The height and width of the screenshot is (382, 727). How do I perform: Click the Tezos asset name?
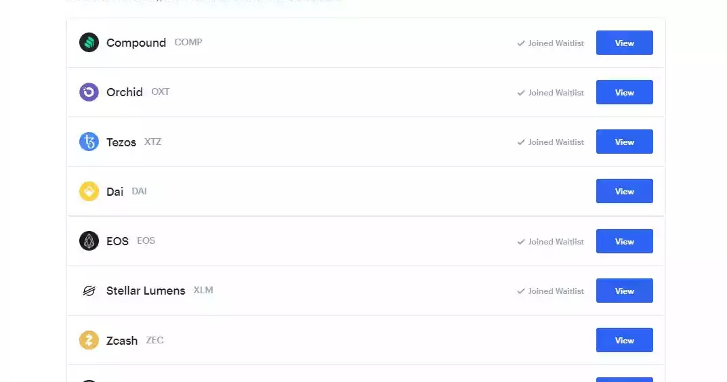point(121,142)
